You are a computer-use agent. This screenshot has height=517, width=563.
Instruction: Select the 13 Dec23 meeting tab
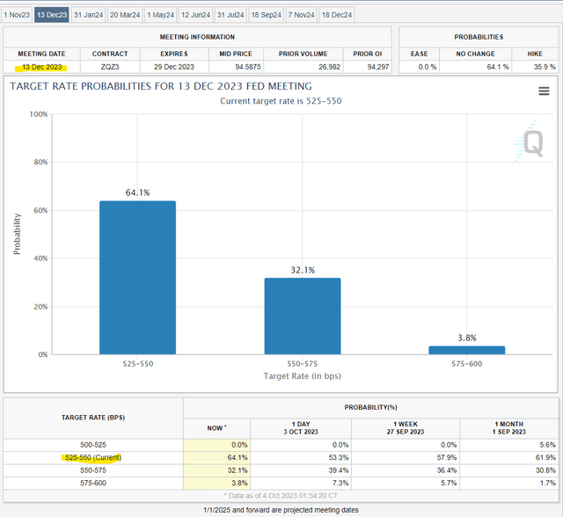pyautogui.click(x=52, y=15)
